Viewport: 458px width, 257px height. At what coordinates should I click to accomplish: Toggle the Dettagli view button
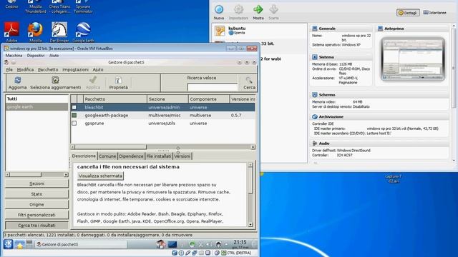tap(408, 13)
